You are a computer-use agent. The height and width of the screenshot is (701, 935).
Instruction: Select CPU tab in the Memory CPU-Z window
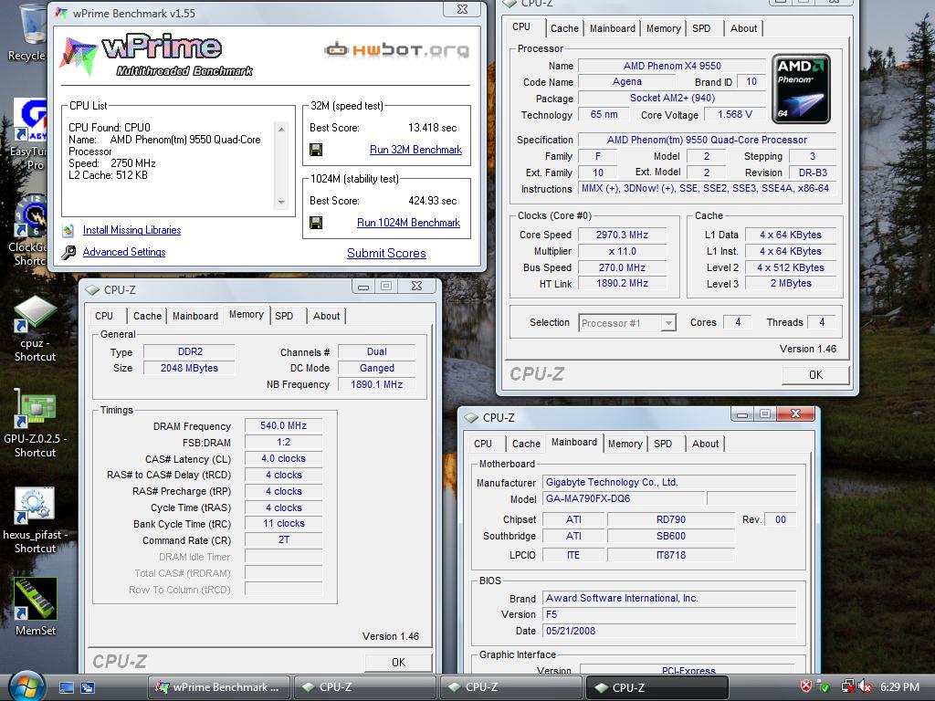click(x=104, y=316)
